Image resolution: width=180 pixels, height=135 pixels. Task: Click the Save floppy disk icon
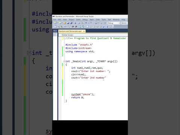(x=68, y=23)
